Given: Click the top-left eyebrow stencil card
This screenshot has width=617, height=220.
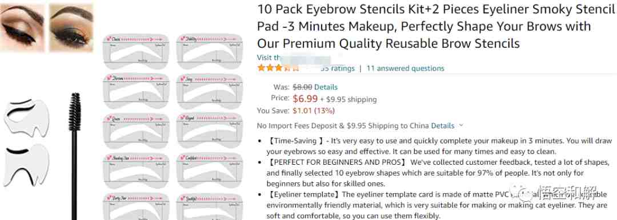Looking at the screenshot, I should (x=136, y=51).
